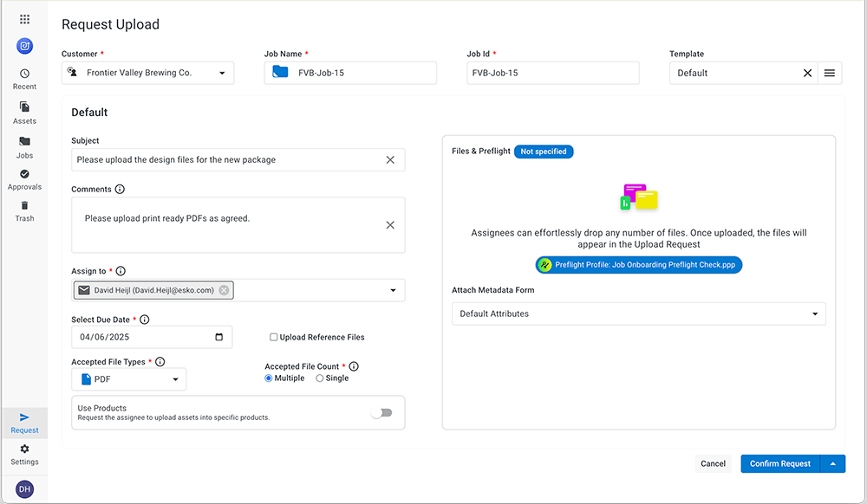Select the Single accepted file count option
The width and height of the screenshot is (867, 504).
[321, 378]
